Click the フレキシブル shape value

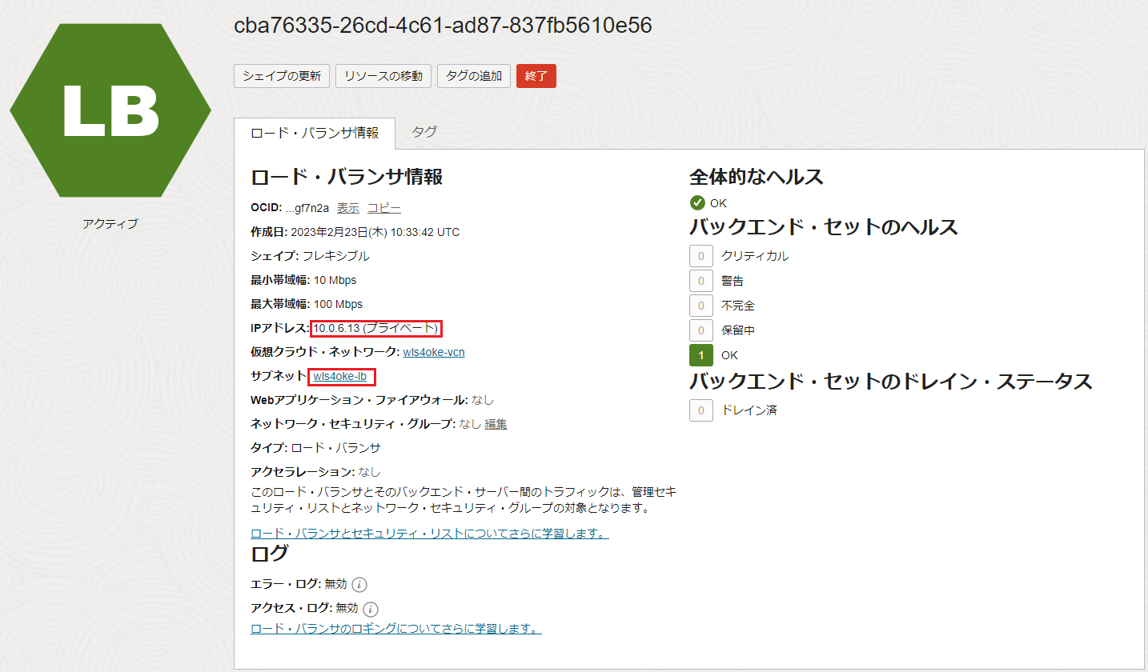point(335,256)
